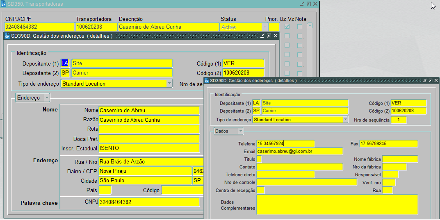The width and height of the screenshot is (440, 220).
Task: Click LA Depositante (1) code in right window
Action: coord(256,103)
